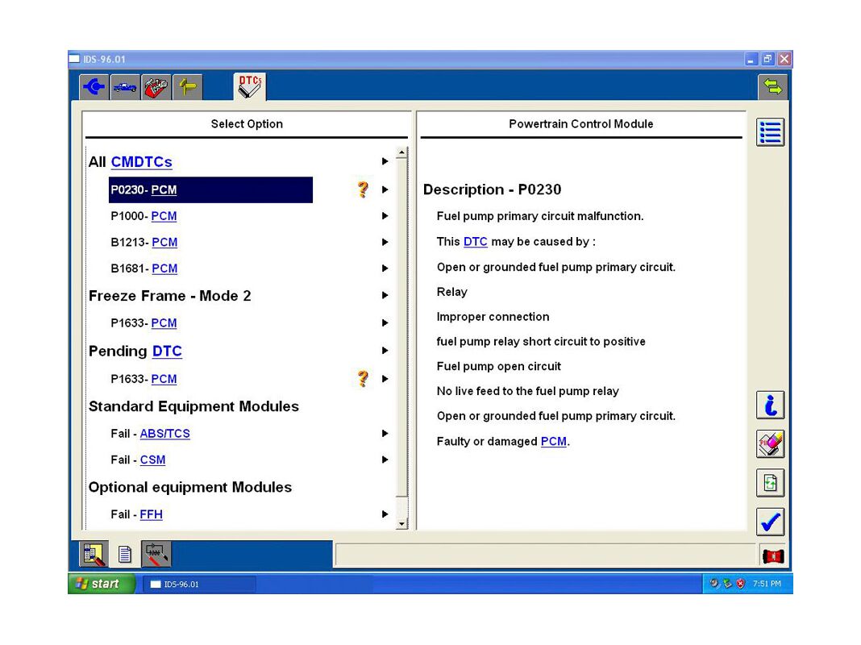Select the blue car vehicle tab
This screenshot has width=861, height=645.
[x=123, y=86]
